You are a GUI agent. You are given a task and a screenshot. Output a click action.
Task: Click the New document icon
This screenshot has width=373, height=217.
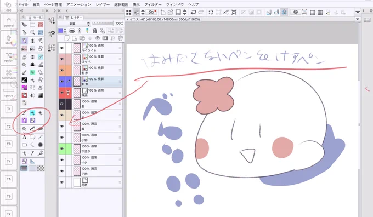pos(163,12)
